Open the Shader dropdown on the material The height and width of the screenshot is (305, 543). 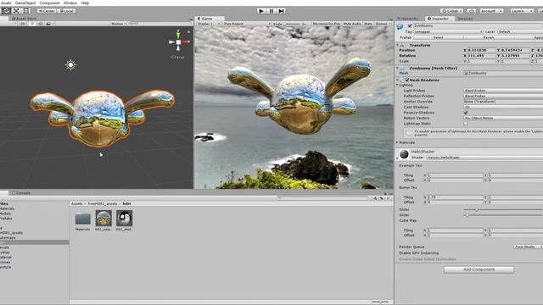(484, 158)
